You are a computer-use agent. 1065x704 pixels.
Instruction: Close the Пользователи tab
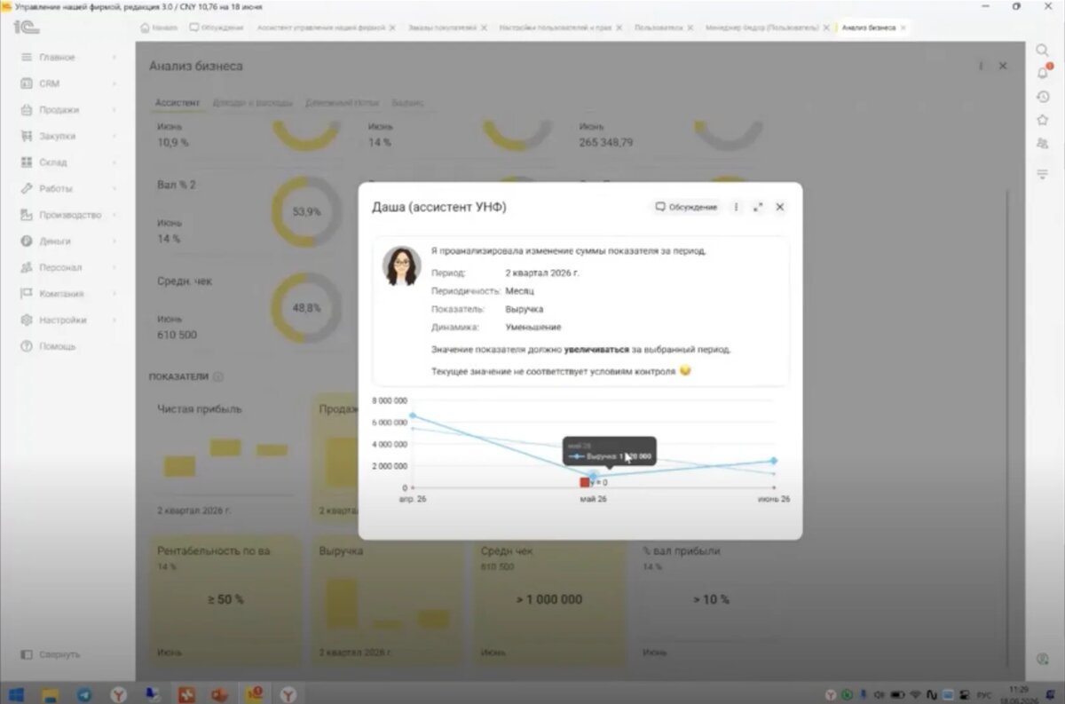690,28
